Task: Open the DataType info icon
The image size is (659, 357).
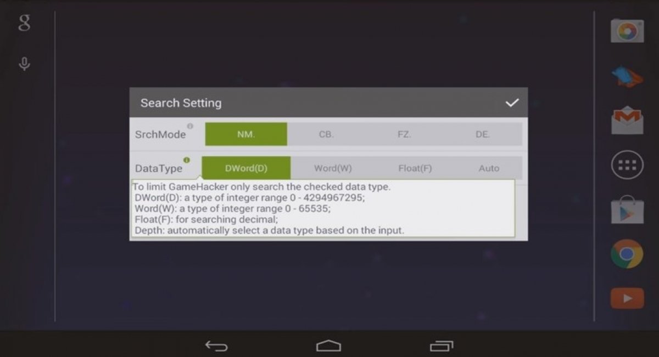Action: click(x=187, y=160)
